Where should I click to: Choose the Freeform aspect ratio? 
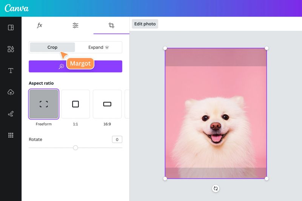[44, 104]
